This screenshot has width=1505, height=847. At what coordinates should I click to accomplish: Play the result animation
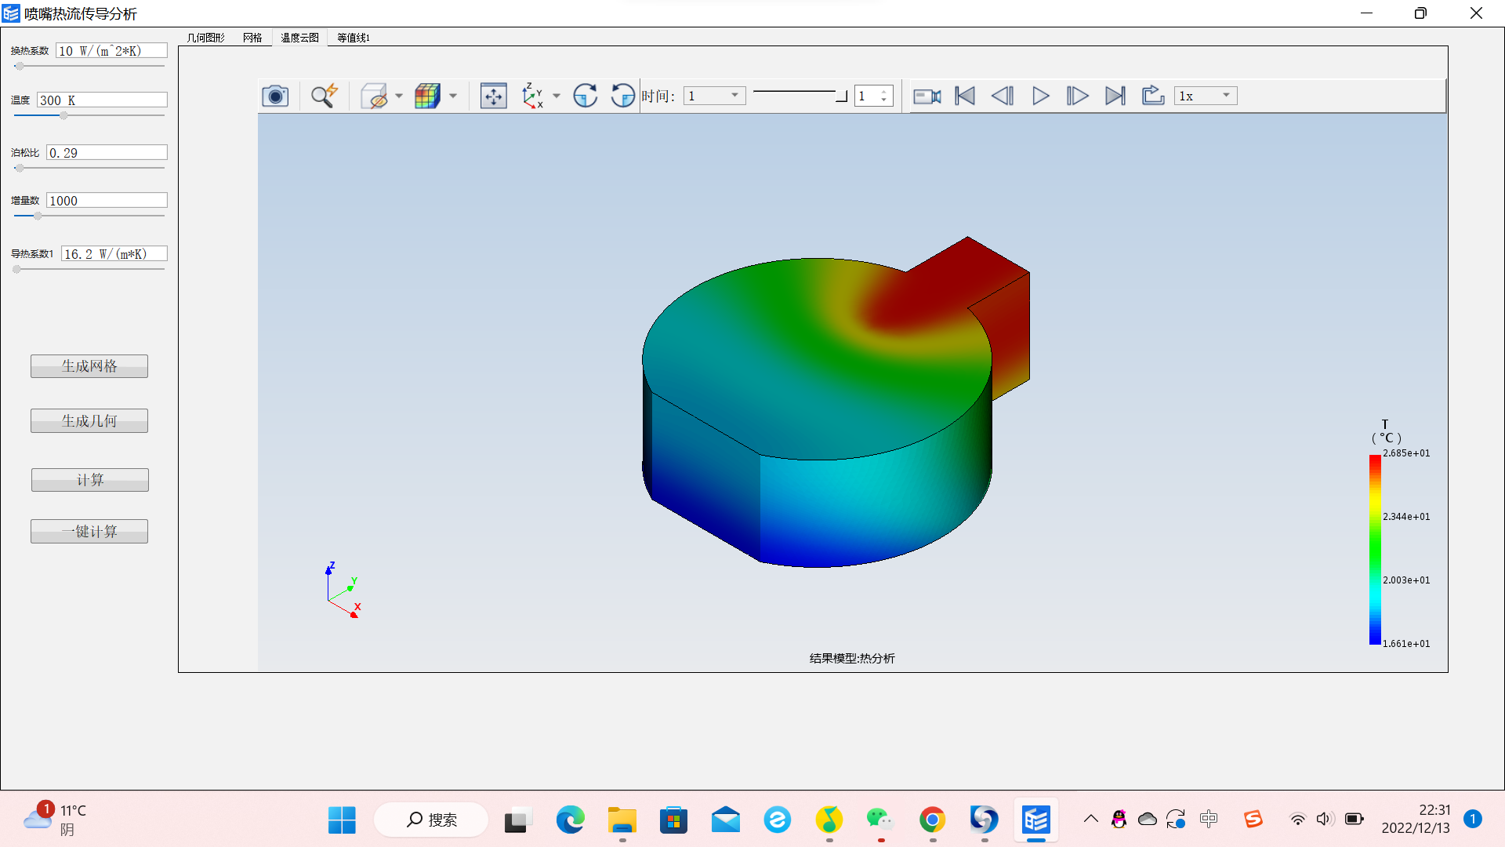click(x=1041, y=96)
